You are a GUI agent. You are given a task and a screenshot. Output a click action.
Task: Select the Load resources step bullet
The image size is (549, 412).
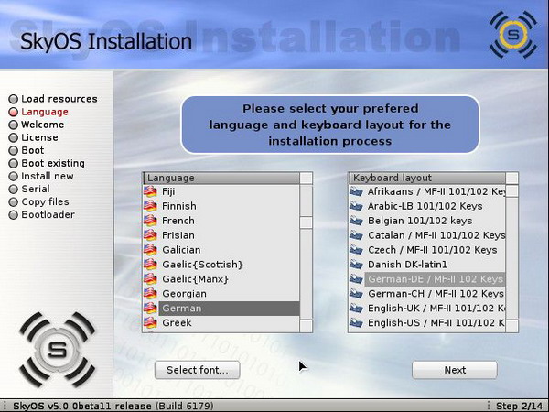[x=13, y=99]
